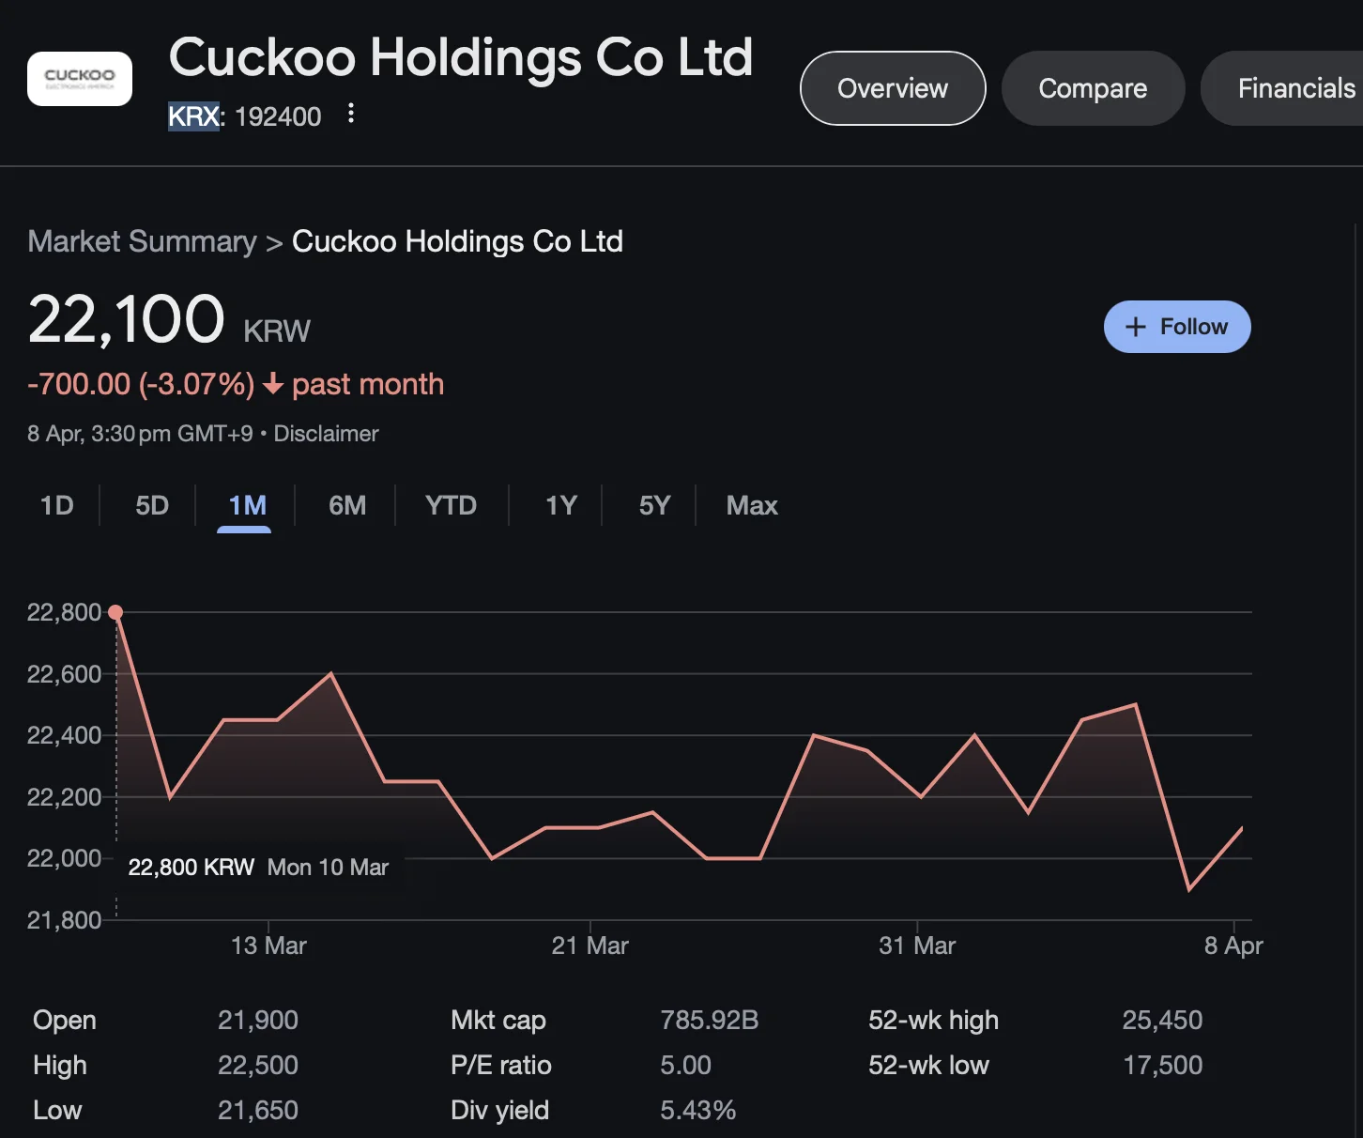Open the Disclaimer link

[x=326, y=434]
